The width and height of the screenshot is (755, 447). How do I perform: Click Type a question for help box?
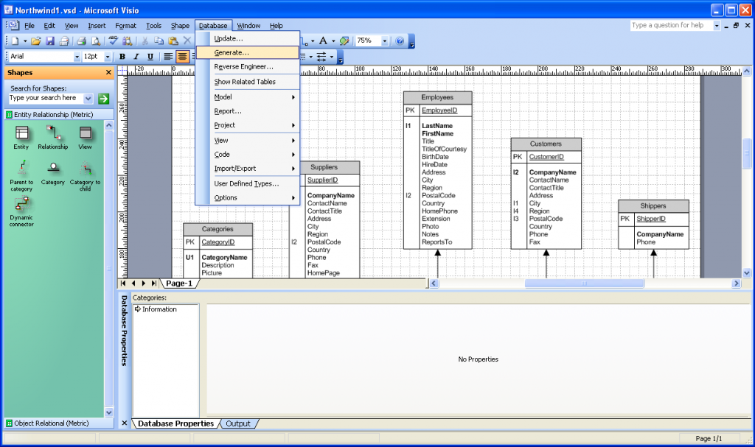click(x=671, y=26)
